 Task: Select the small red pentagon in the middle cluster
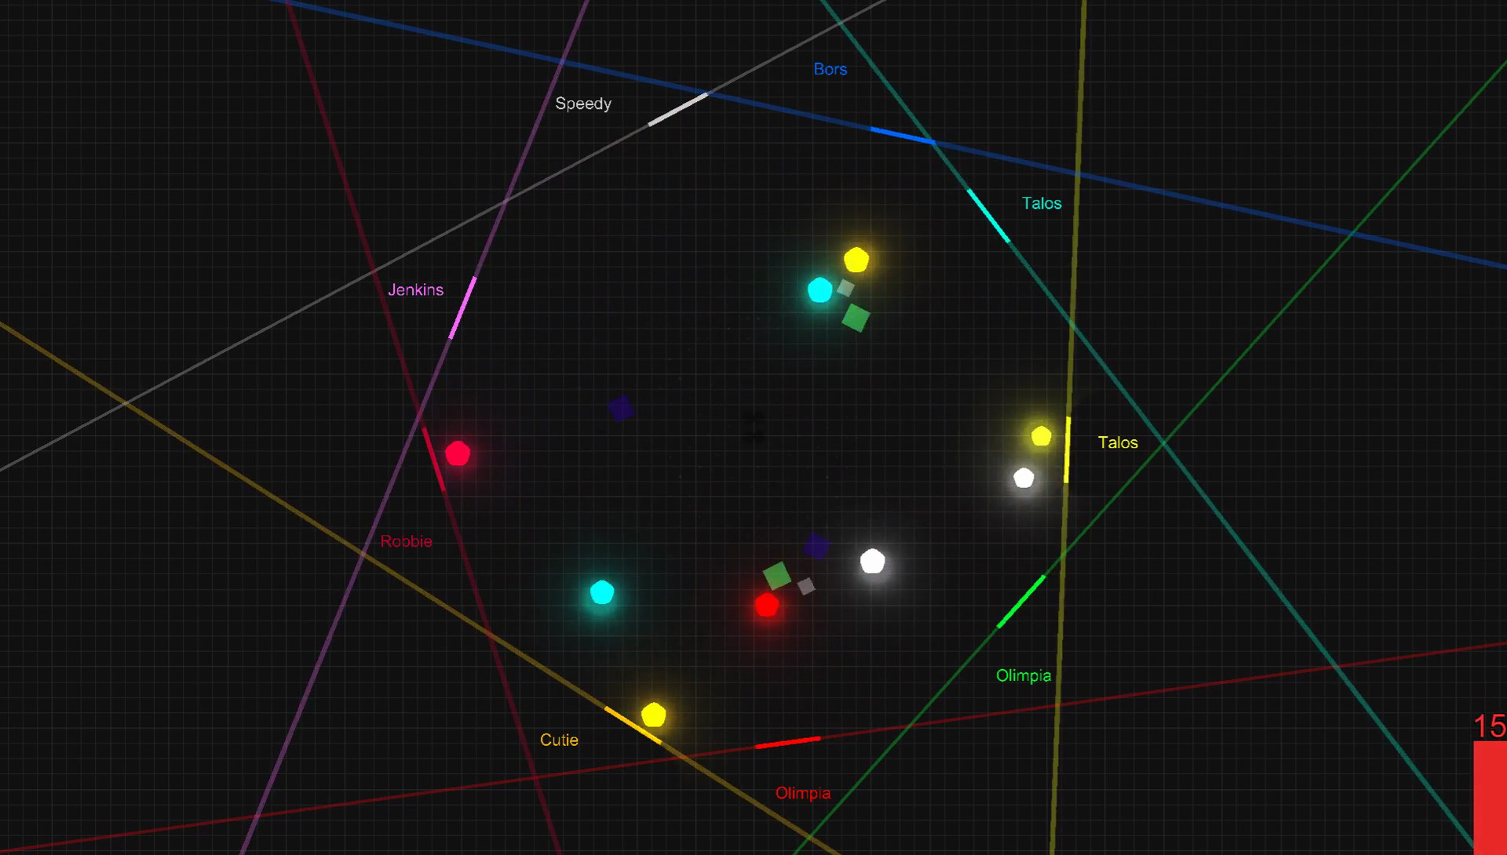[768, 604]
